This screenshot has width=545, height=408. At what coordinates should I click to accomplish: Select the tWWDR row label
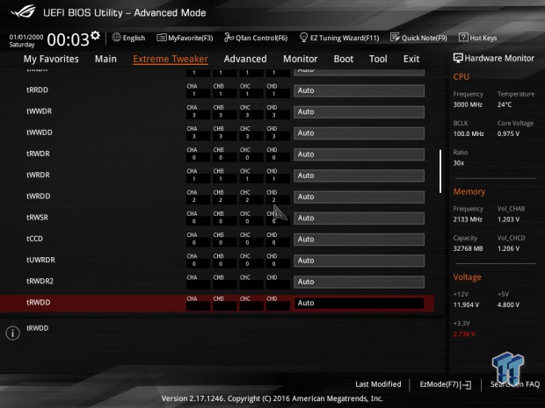[x=40, y=111]
